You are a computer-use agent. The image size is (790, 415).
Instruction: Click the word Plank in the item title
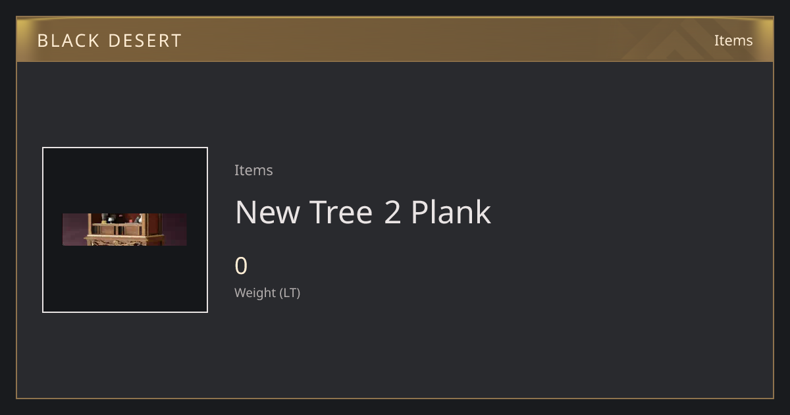coord(451,212)
